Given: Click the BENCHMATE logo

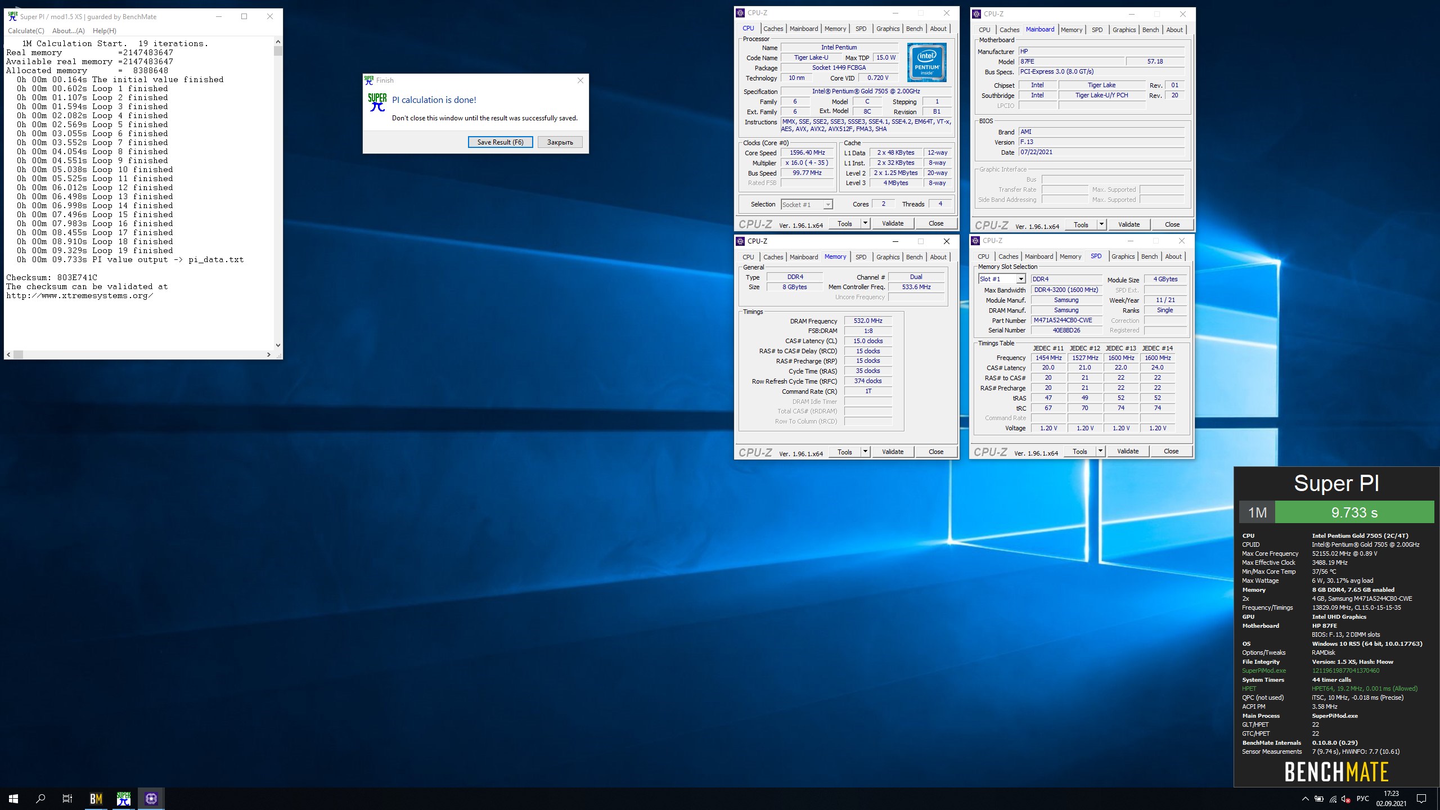Looking at the screenshot, I should 1336,772.
